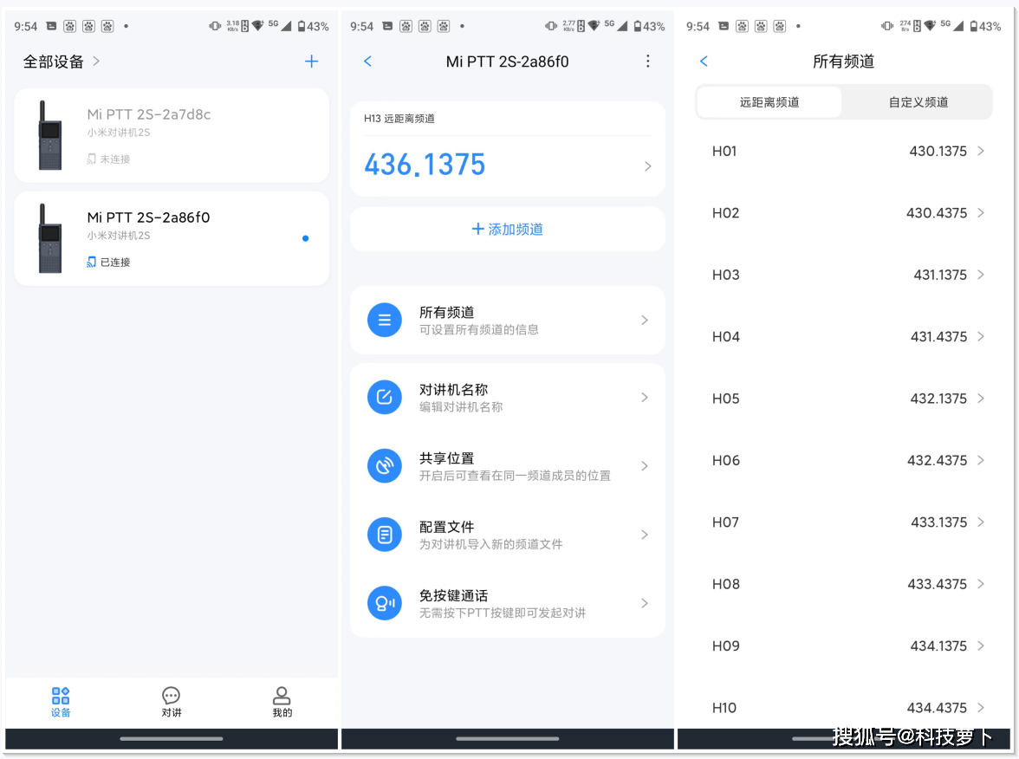Open the 设备 tab in bottom navigation

pyautogui.click(x=61, y=702)
